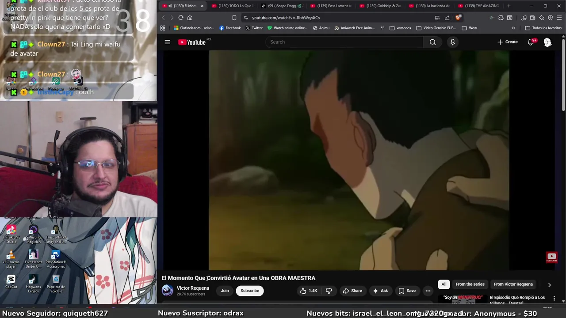Select the From Victor Requena chip

point(513,284)
